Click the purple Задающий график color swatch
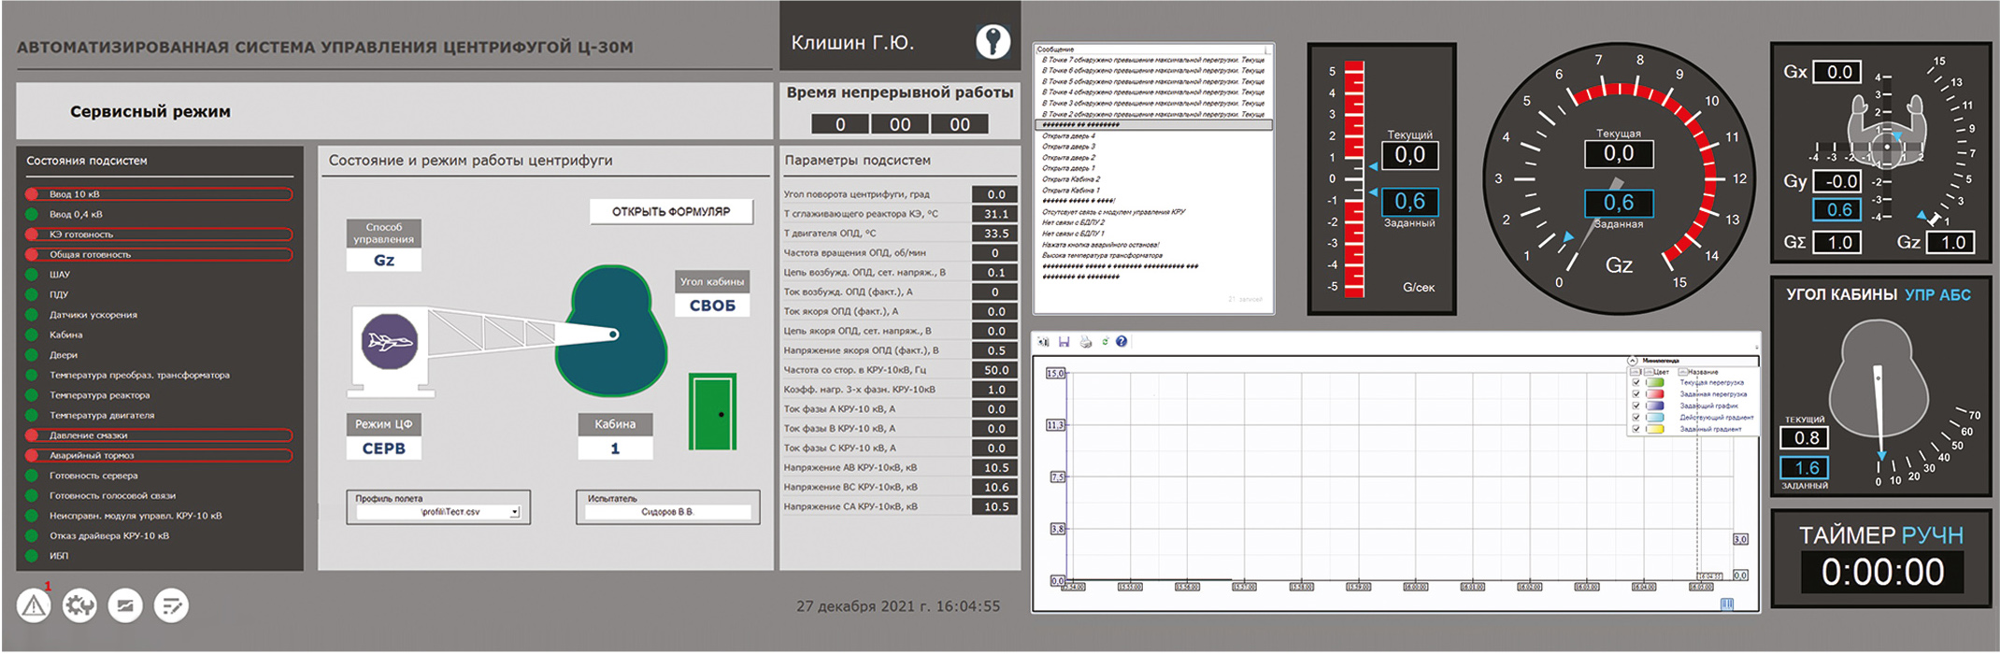The width and height of the screenshot is (2000, 654). tap(1655, 405)
